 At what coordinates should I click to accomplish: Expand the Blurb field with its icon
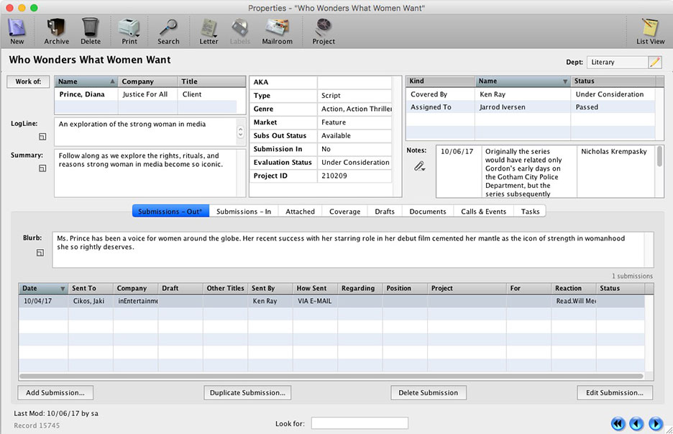coord(40,253)
